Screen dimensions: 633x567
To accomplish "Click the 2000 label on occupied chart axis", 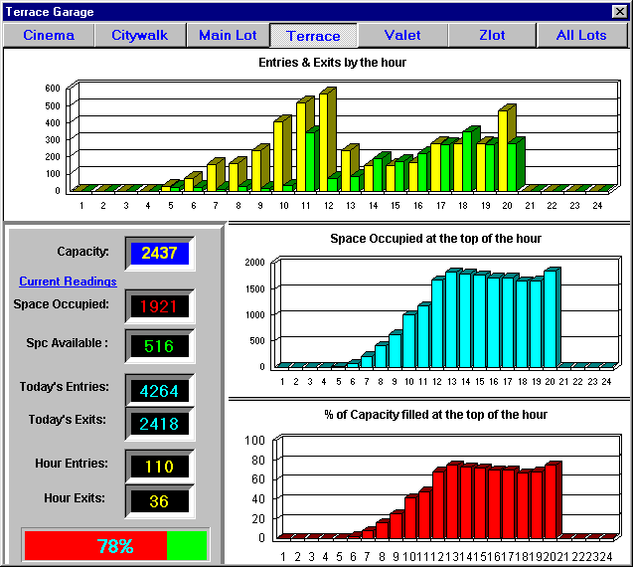I will pos(254,263).
